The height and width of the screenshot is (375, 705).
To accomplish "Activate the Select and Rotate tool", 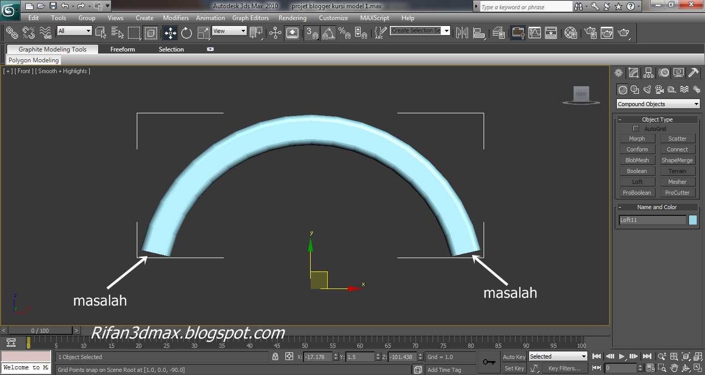I will point(187,33).
